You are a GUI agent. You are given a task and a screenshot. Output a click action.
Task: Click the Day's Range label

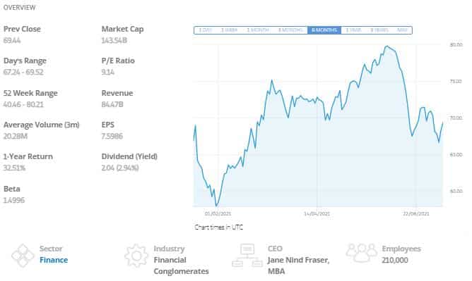[x=25, y=61]
